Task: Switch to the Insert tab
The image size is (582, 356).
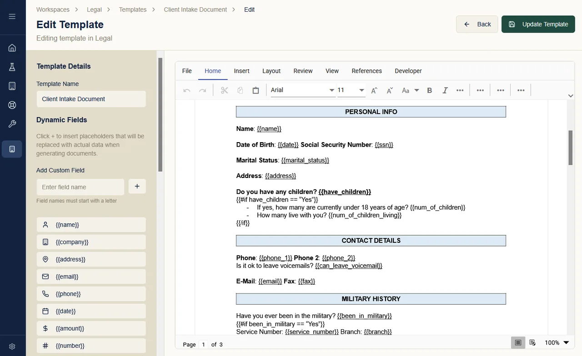Action: (x=242, y=71)
